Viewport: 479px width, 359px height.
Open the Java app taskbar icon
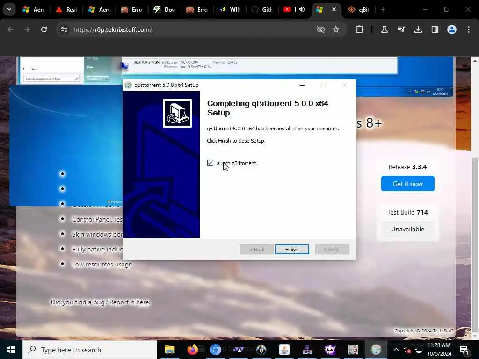coord(284,350)
